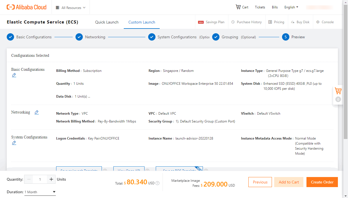Open the Duration dropdown showing 1 Month
Image resolution: width=348 pixels, height=198 pixels.
point(40,192)
